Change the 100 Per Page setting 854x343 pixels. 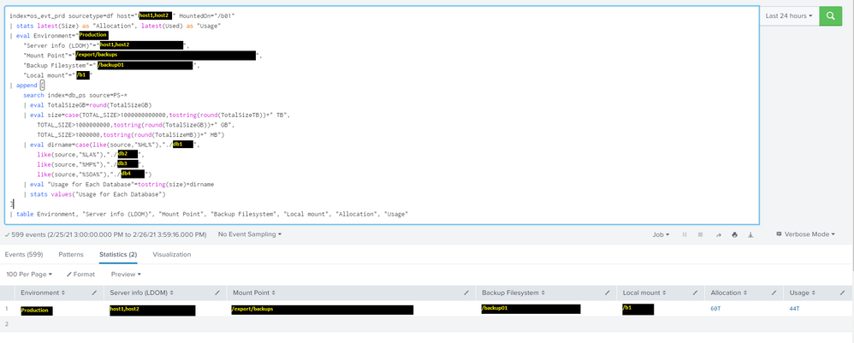(29, 275)
